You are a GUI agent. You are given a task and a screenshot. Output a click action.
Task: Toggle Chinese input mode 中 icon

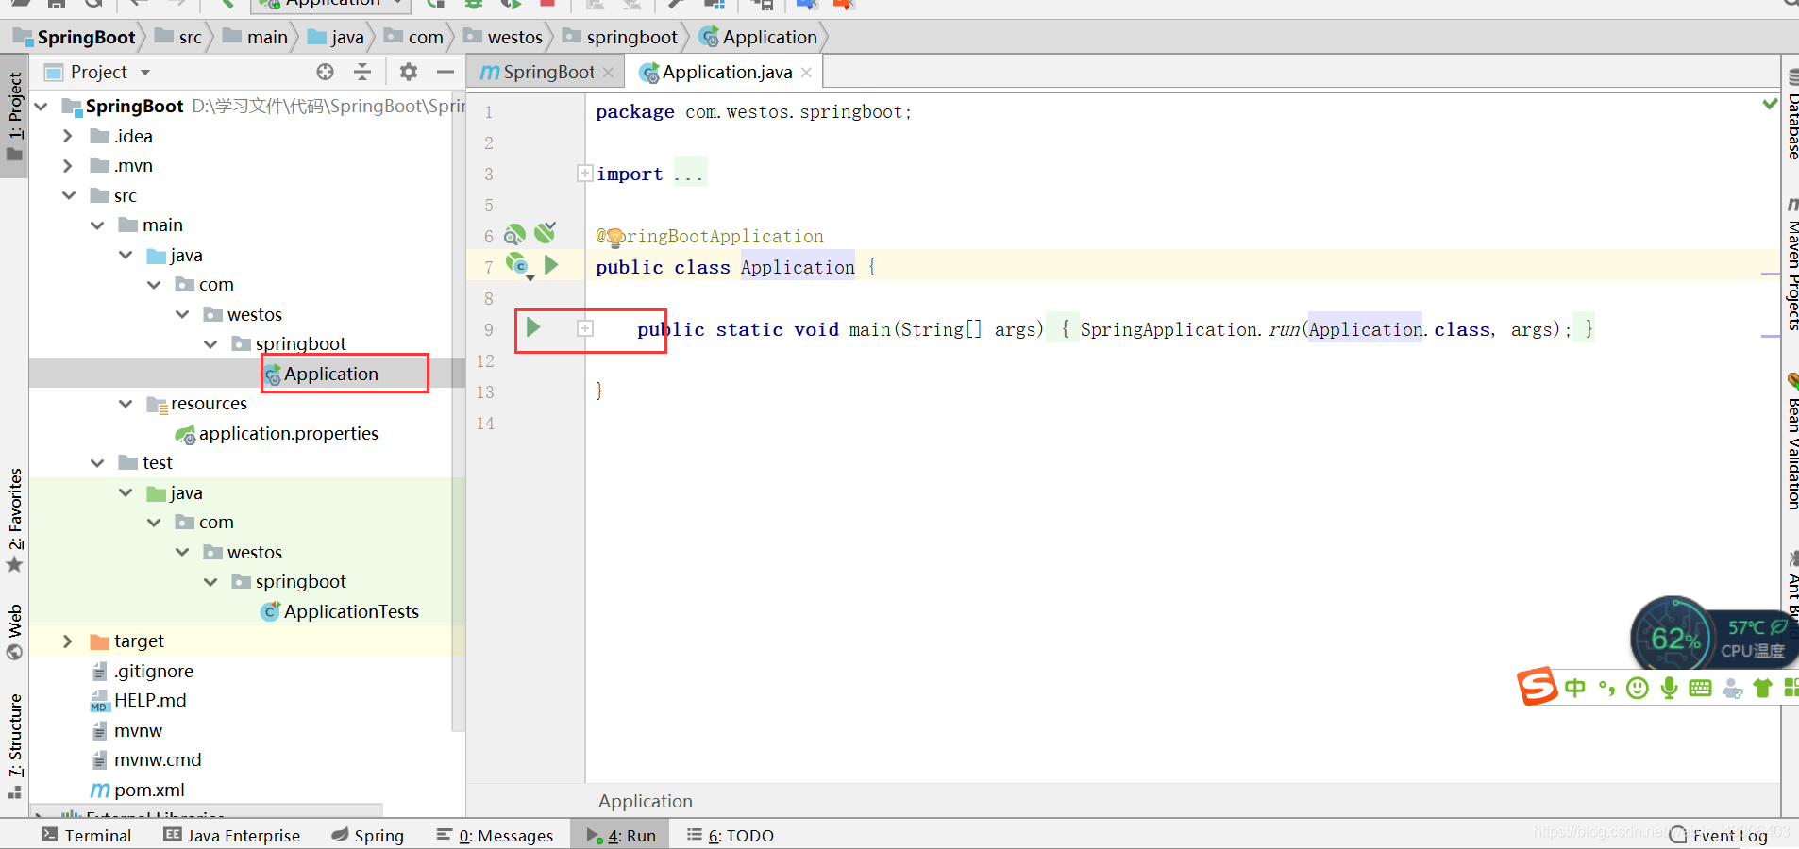tap(1574, 688)
